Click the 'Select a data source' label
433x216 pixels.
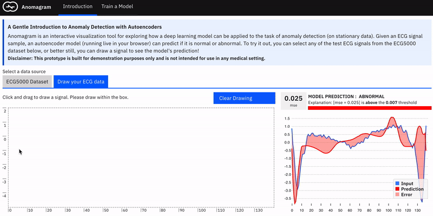point(24,71)
